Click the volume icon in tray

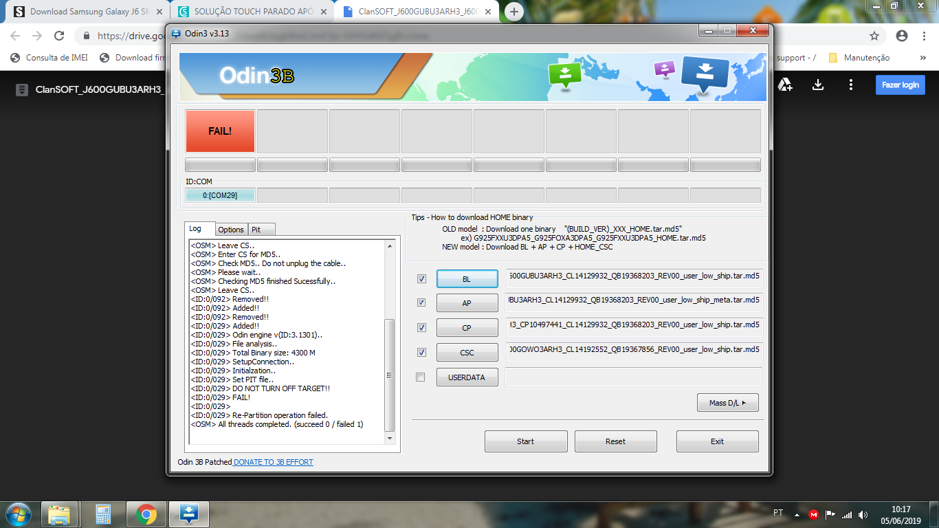point(863,514)
